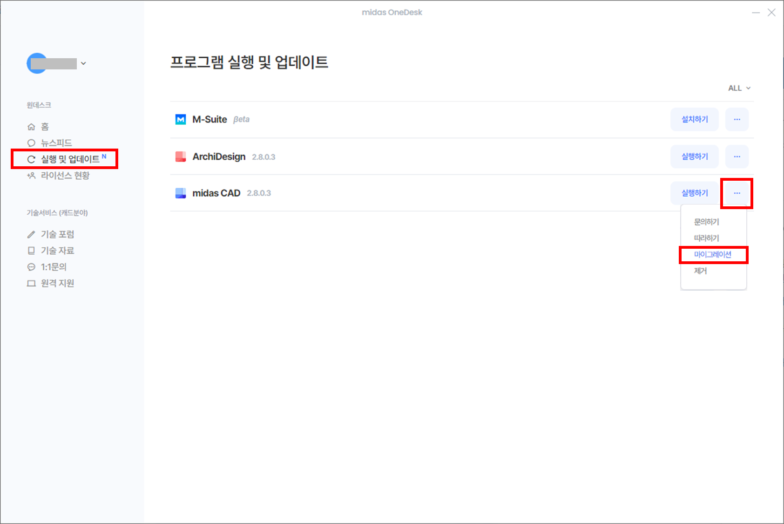
Task: Click the M-Suite program name
Action: [x=210, y=120]
